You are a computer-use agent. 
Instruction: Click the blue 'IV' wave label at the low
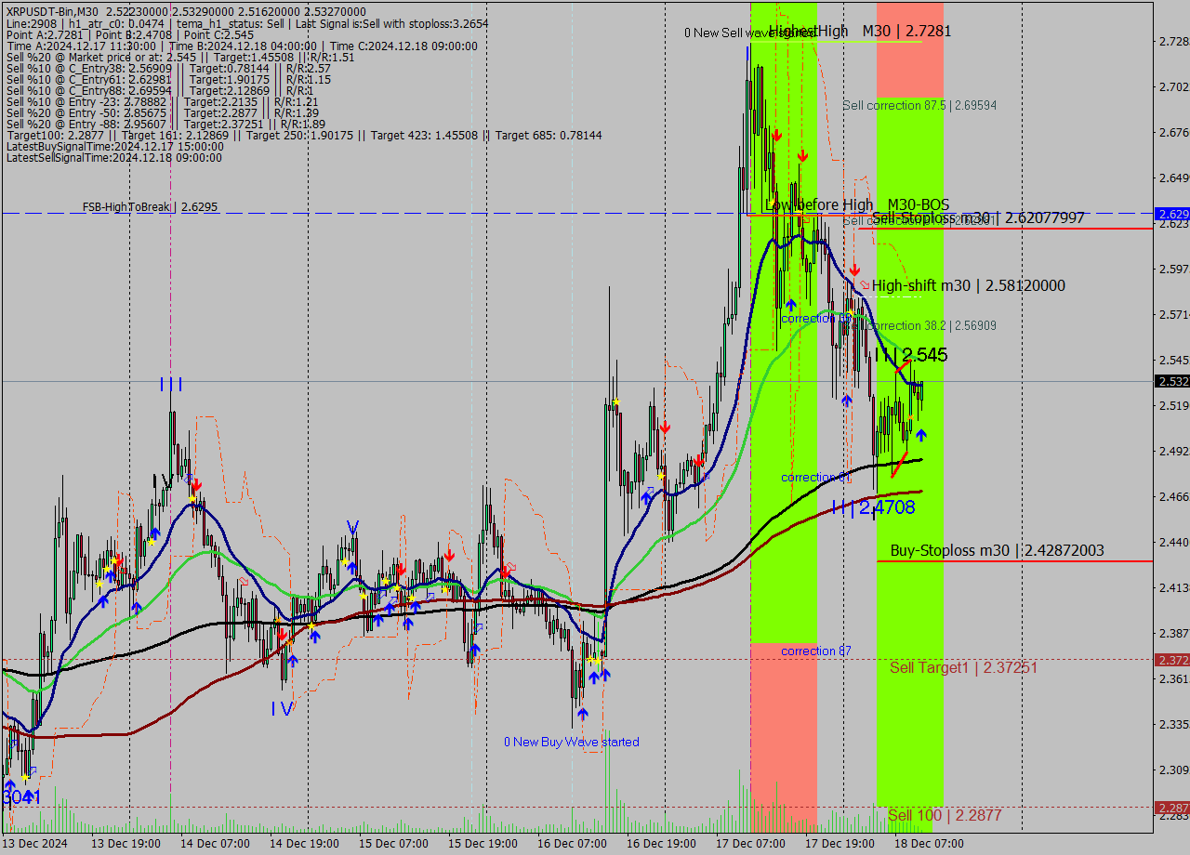pyautogui.click(x=282, y=708)
